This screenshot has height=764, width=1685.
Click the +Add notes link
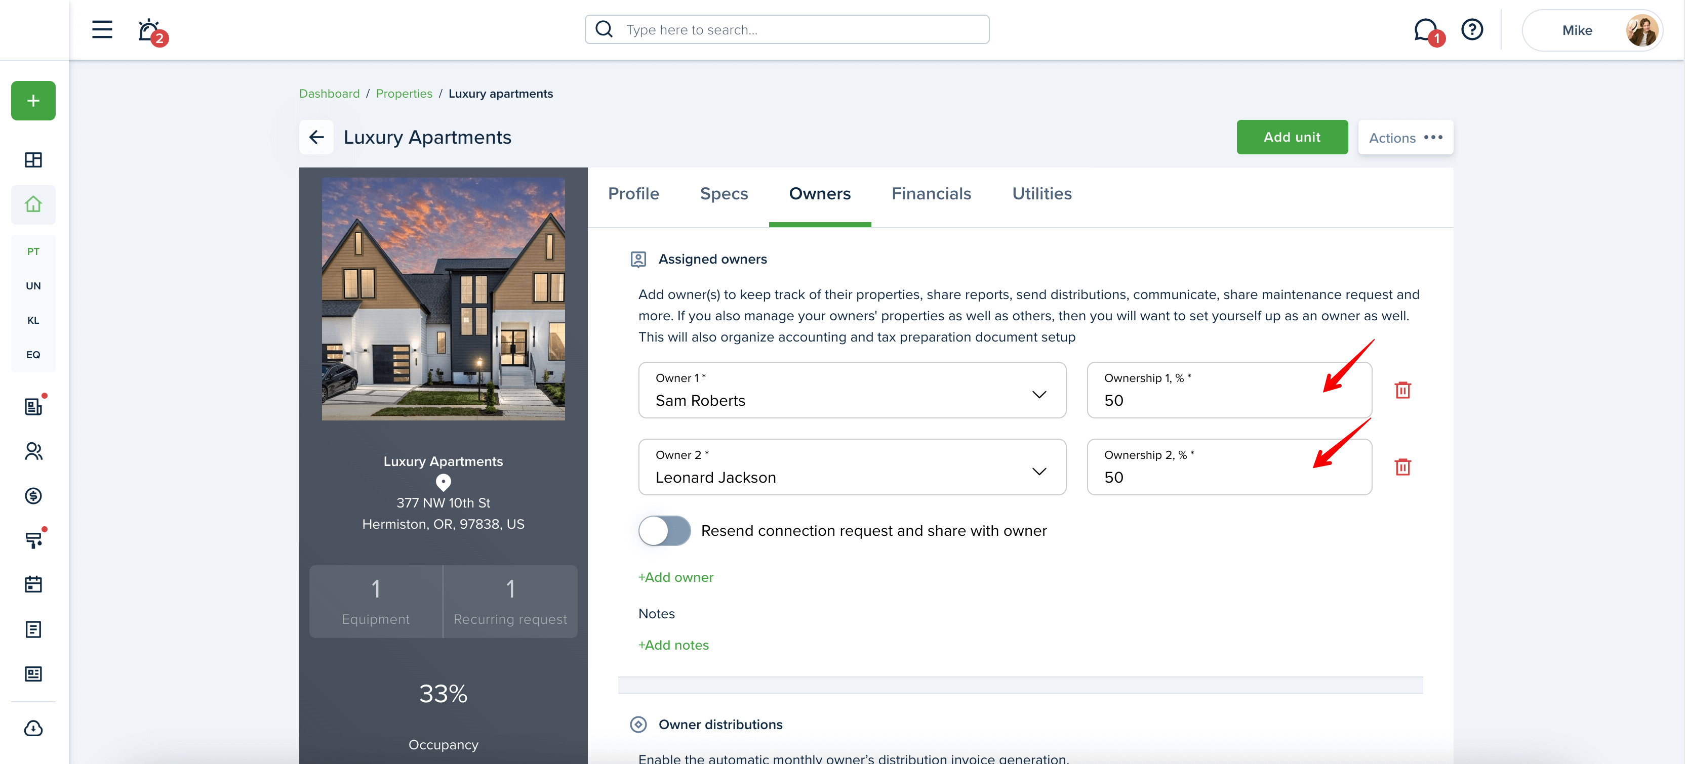tap(673, 645)
